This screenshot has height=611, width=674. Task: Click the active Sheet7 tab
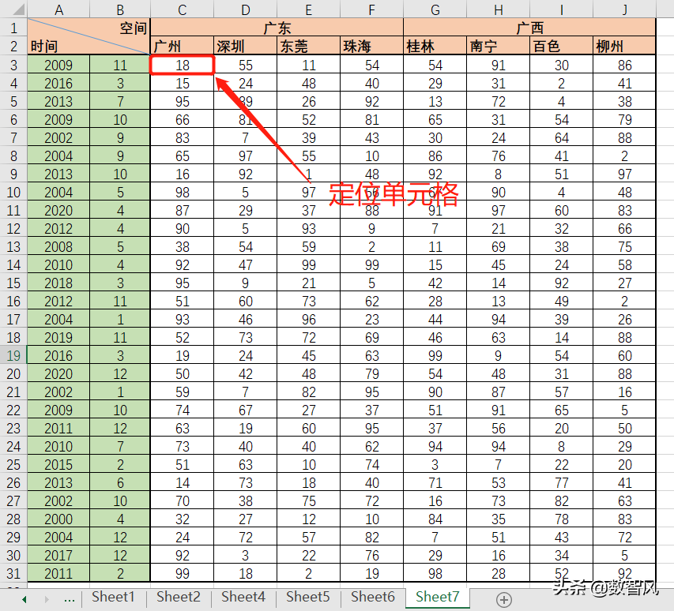(x=437, y=598)
